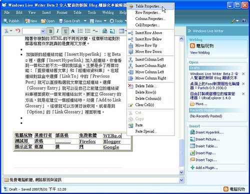This screenshot has height=194, width=250.
Task: Click the Blogger icon in status bar
Action: (x=226, y=189)
